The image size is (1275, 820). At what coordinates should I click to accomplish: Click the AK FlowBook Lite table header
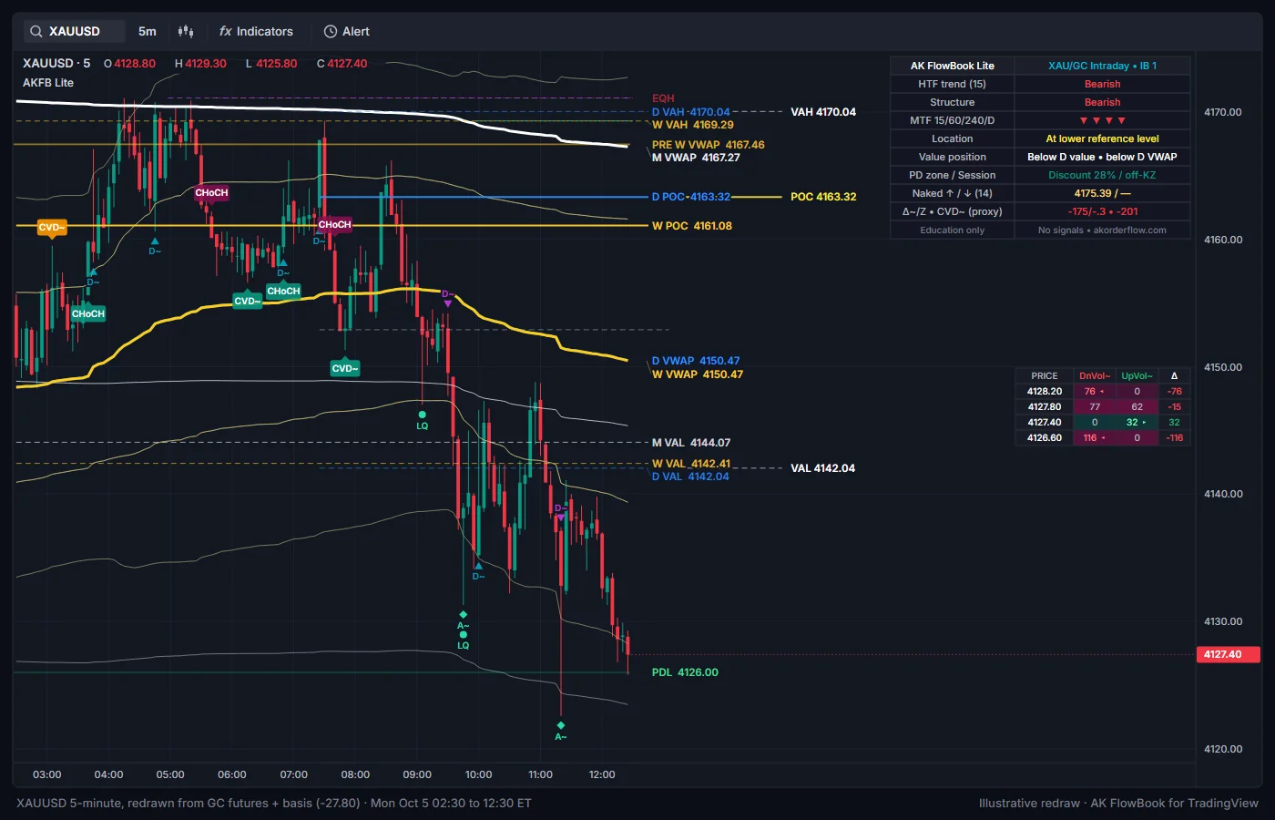953,66
